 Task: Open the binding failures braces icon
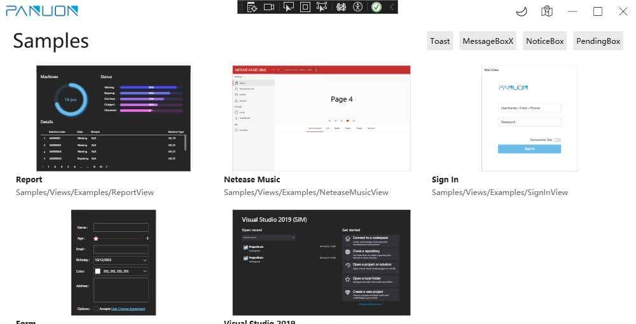click(341, 7)
